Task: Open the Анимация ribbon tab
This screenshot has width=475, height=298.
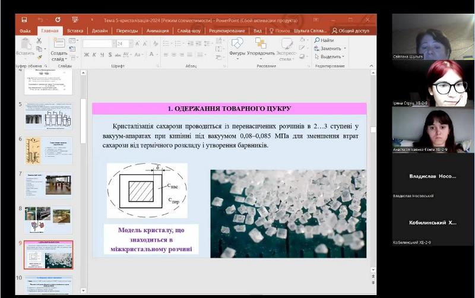Action: point(157,30)
